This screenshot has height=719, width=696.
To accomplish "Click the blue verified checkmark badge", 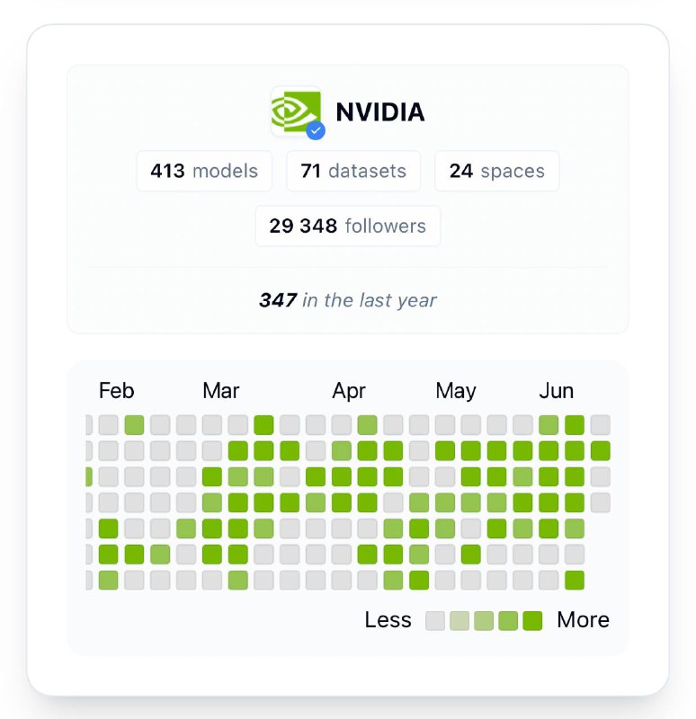I will pyautogui.click(x=315, y=130).
